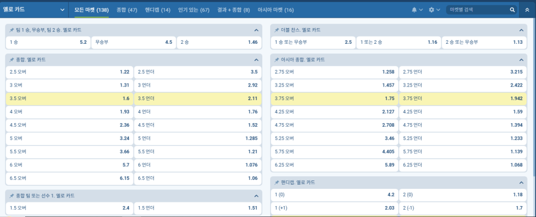Select handicap 2 (-1) at odds 1.7
The height and width of the screenshot is (217, 536).
(x=462, y=208)
